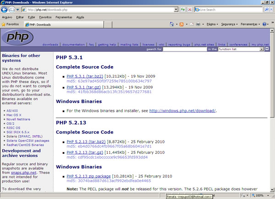The image size is (275, 199).
Task: Click the red Stop loading icon
Action: point(190,10)
